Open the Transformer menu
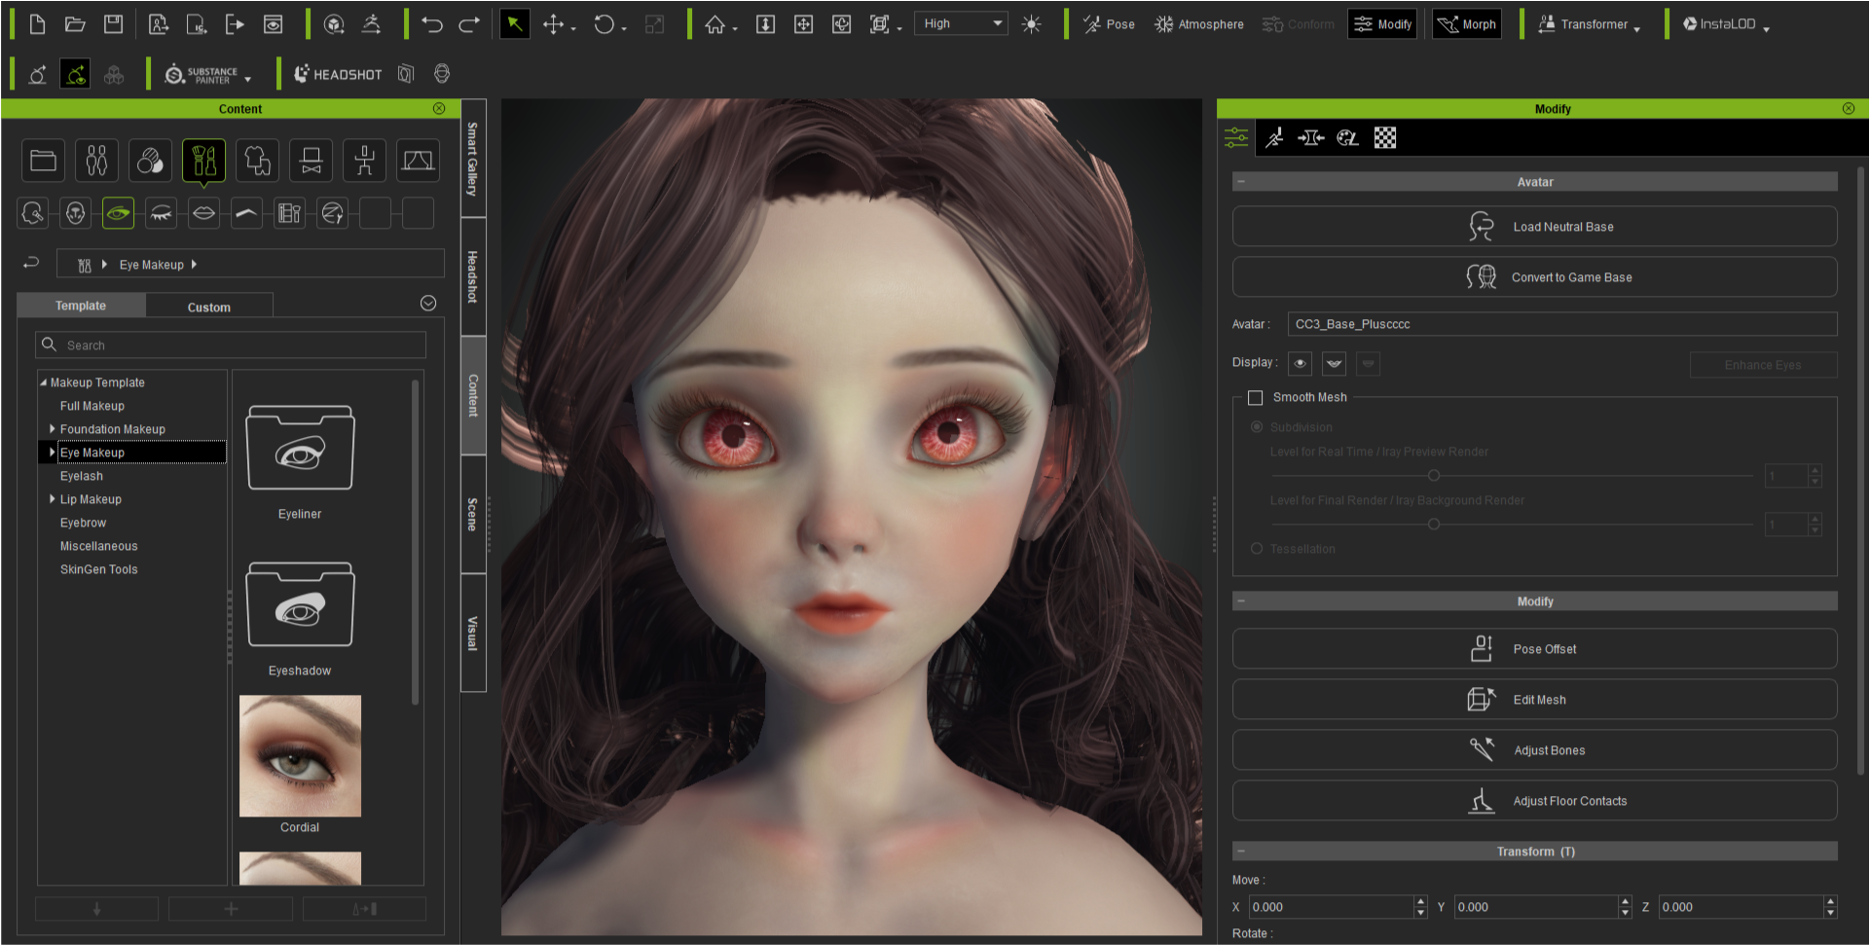The width and height of the screenshot is (1870, 945). pyautogui.click(x=1589, y=24)
